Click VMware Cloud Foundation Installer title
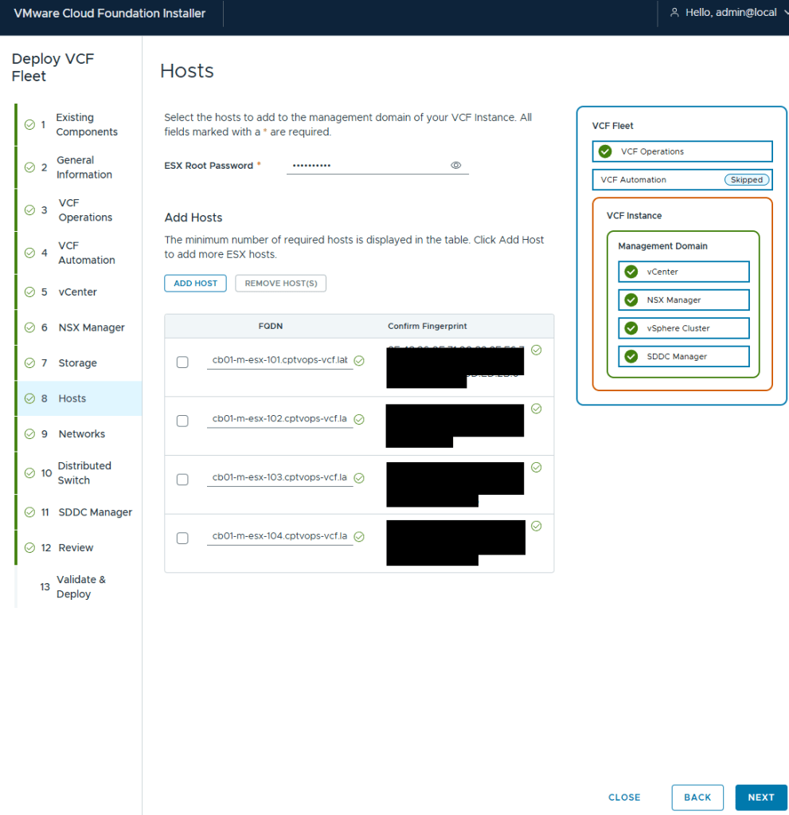Viewport: 789px width, 815px height. click(110, 14)
